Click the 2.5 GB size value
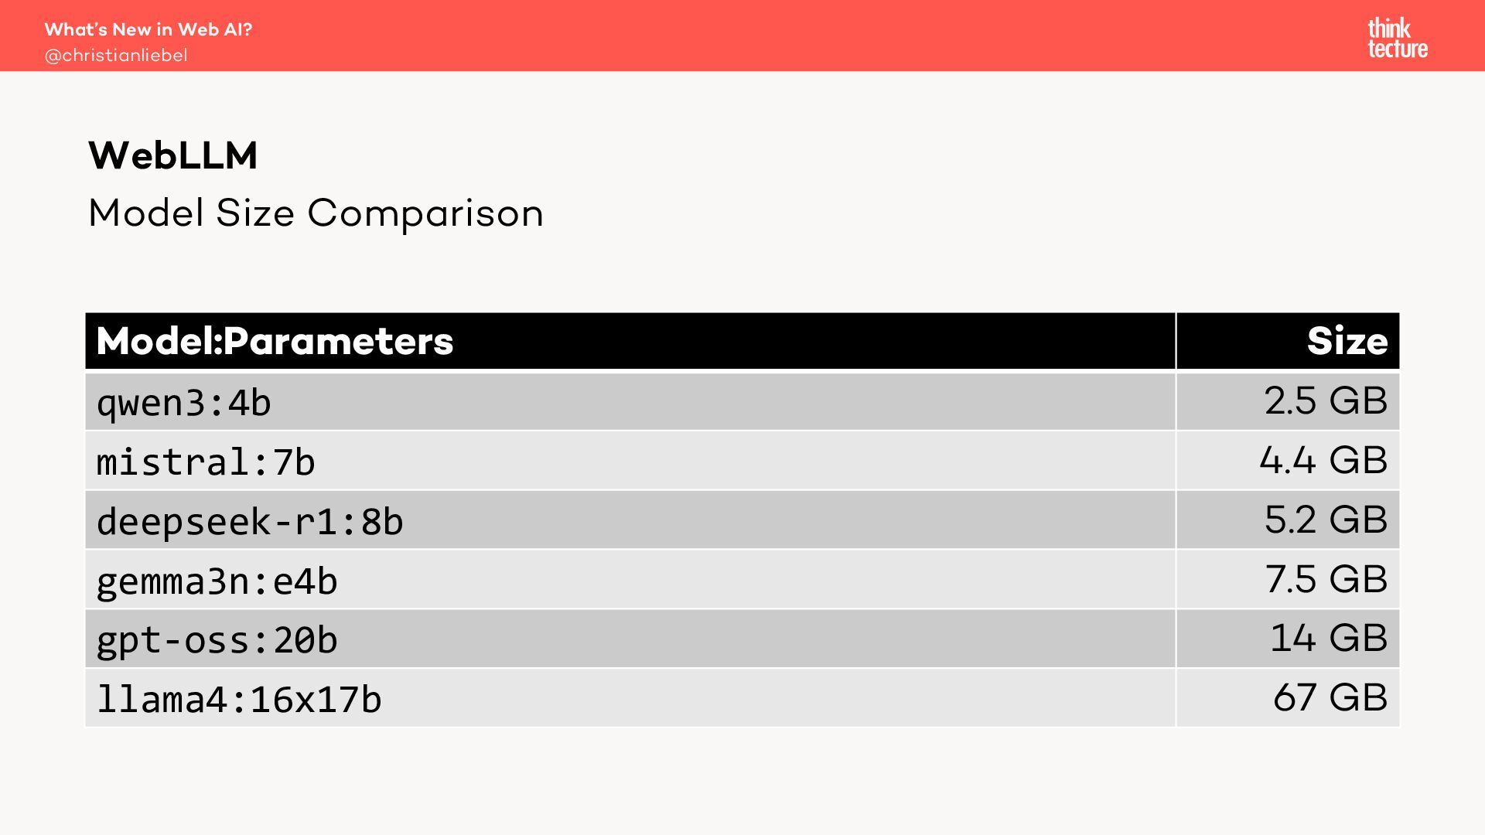 point(1326,400)
